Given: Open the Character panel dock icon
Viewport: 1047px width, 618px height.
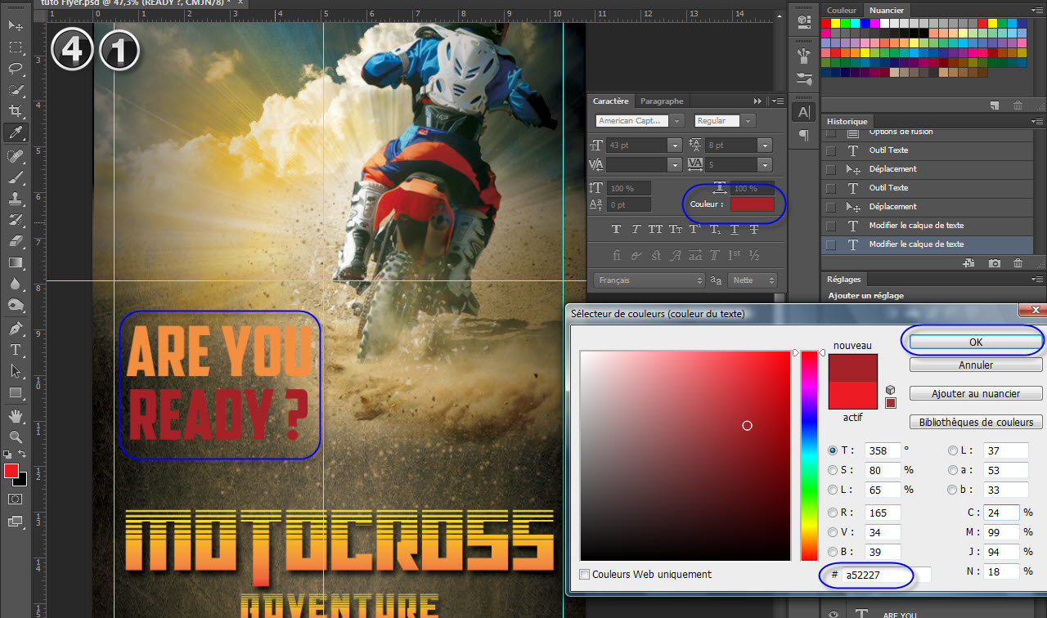Looking at the screenshot, I should (804, 112).
